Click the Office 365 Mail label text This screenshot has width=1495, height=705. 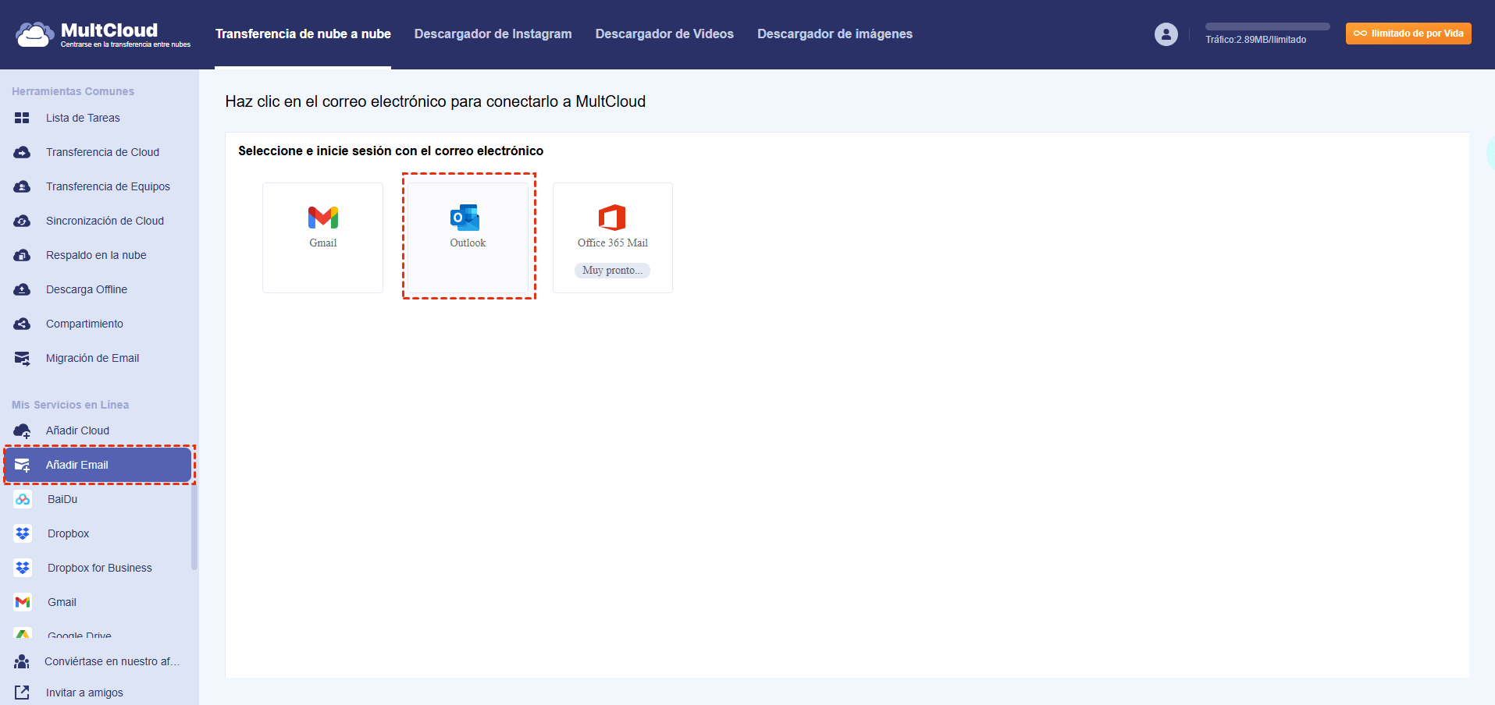click(613, 243)
